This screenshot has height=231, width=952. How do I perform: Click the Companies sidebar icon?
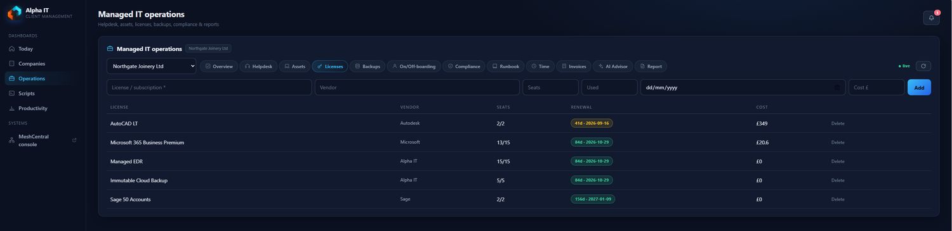point(11,63)
